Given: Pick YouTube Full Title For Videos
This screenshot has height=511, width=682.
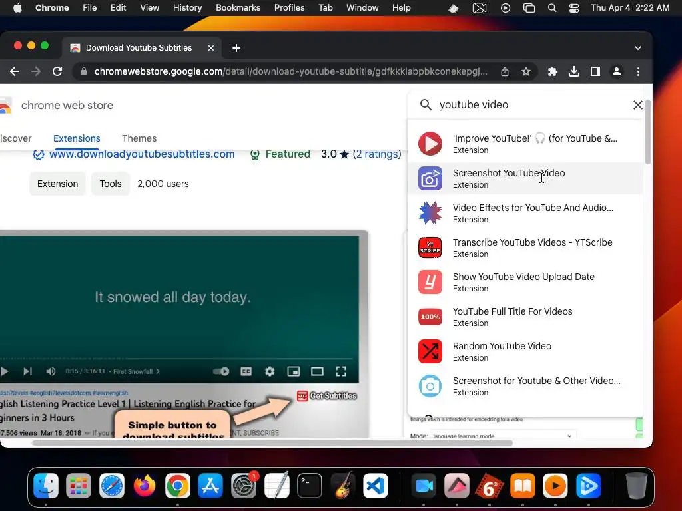Looking at the screenshot, I should [525, 317].
